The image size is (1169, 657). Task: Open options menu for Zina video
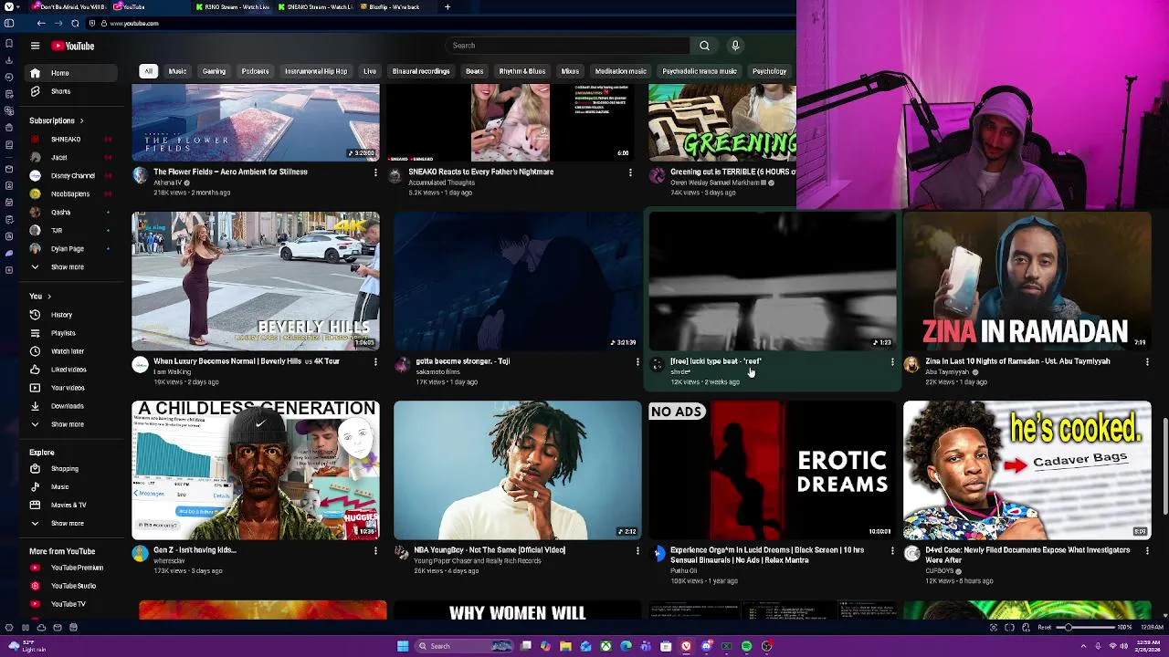coord(1147,362)
